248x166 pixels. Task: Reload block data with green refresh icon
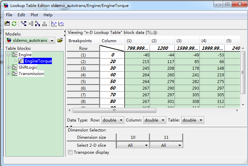(x=14, y=24)
